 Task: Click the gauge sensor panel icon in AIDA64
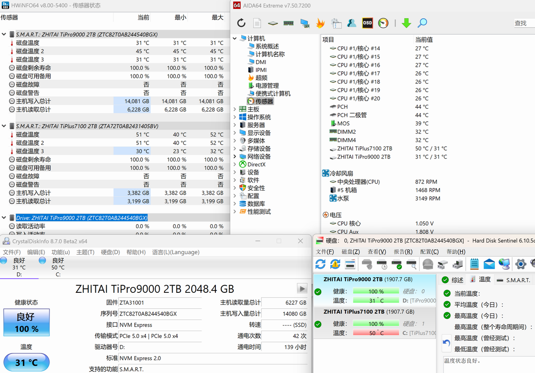click(x=383, y=23)
